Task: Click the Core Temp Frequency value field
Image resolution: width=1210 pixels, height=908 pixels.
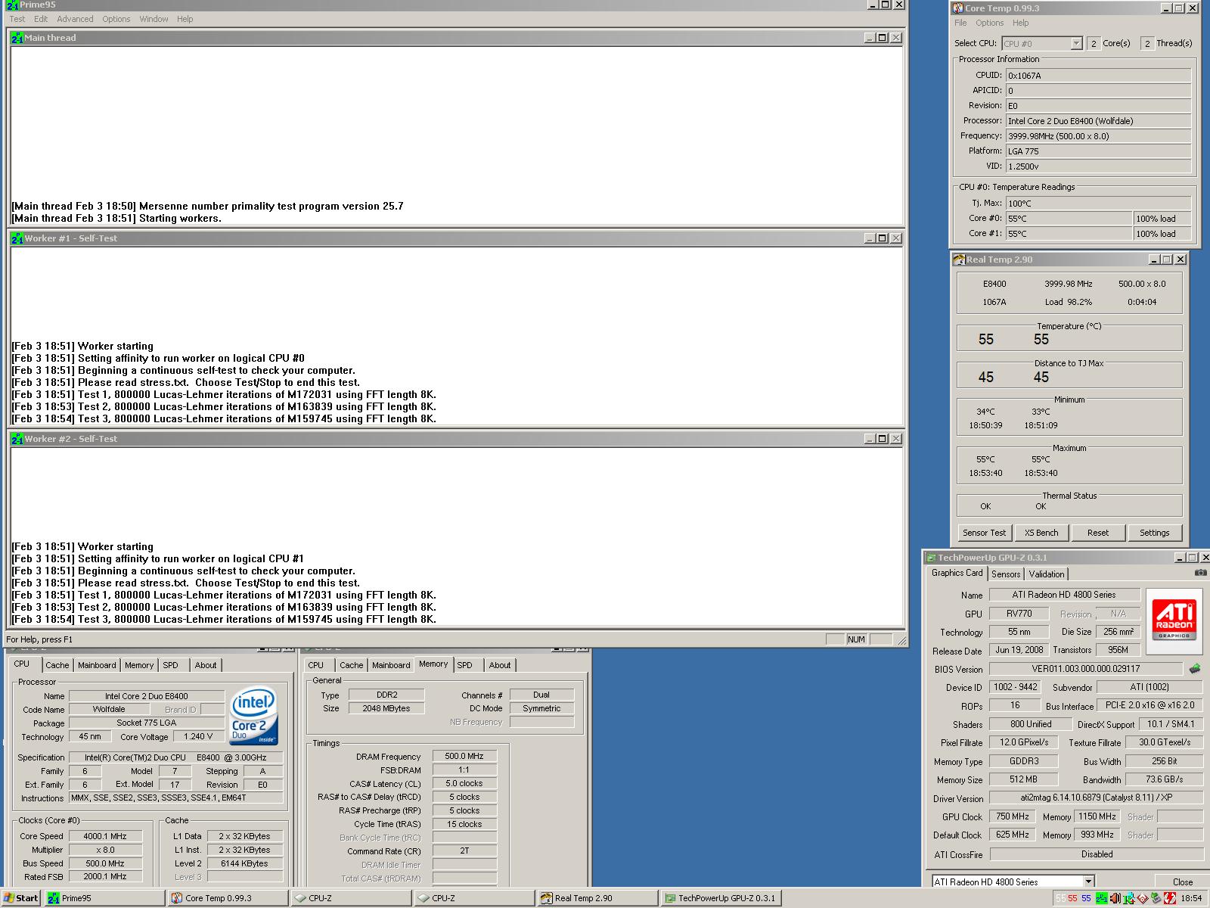Action: tap(1098, 136)
